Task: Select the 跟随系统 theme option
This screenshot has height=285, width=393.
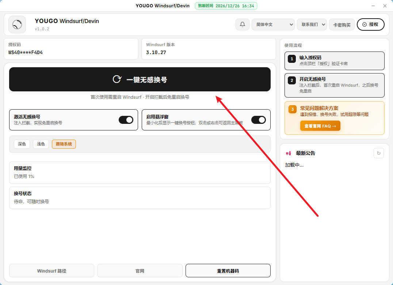Action: [64, 144]
